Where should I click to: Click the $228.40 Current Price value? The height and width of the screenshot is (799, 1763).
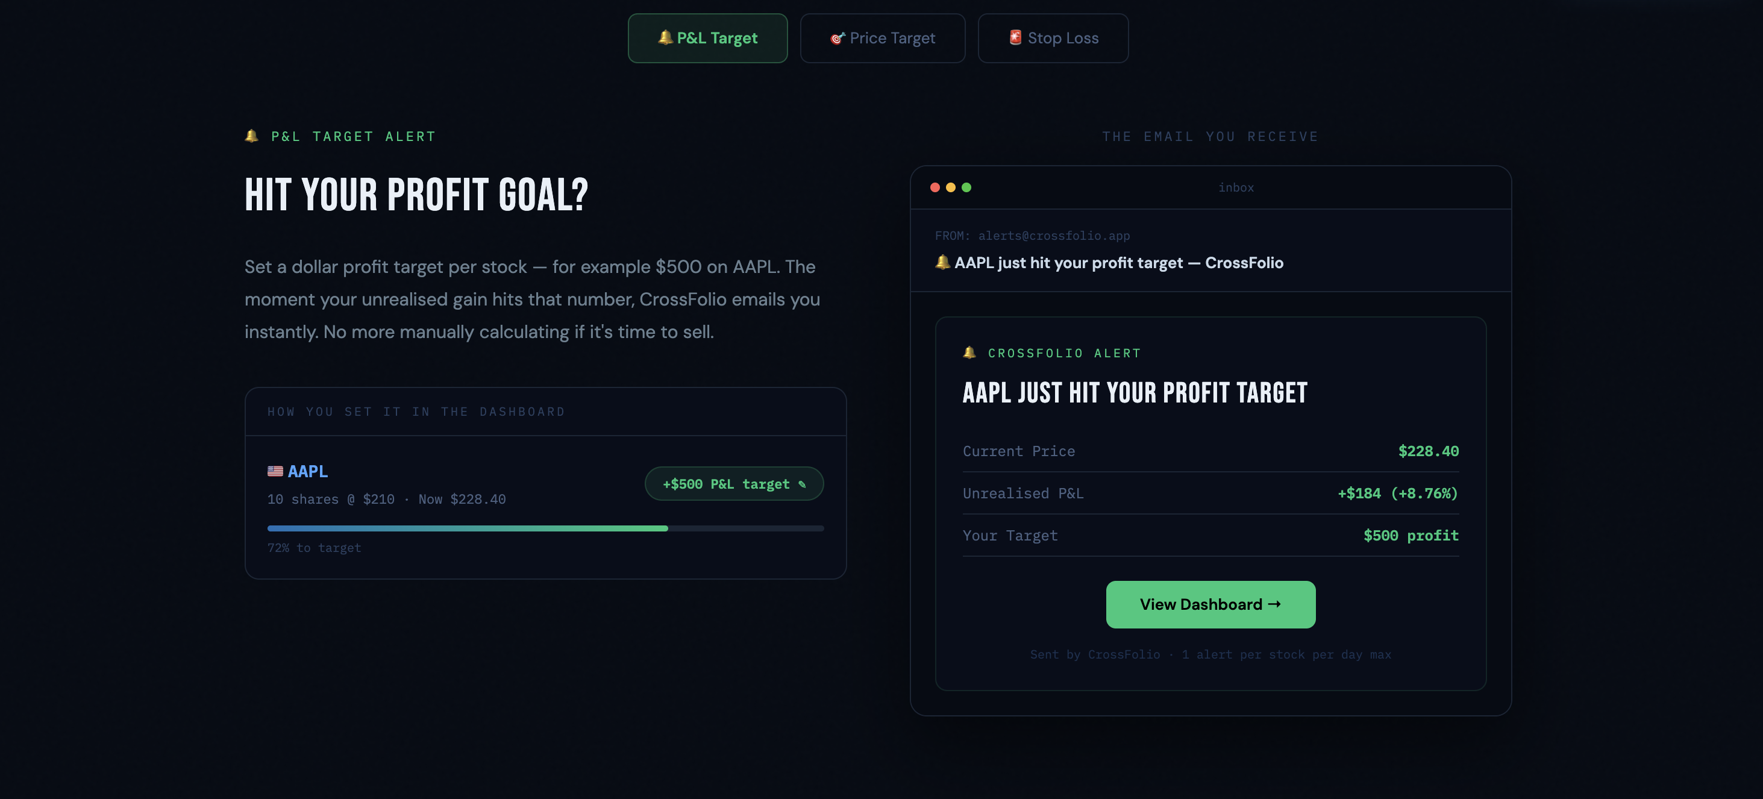pyautogui.click(x=1429, y=451)
